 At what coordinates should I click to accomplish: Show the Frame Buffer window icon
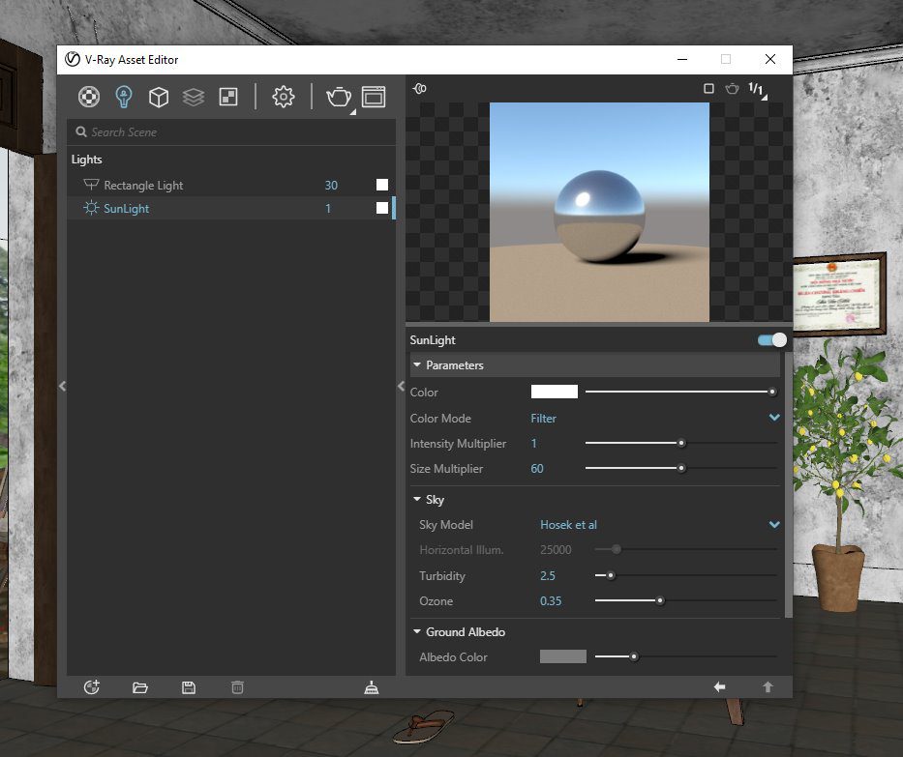click(374, 97)
